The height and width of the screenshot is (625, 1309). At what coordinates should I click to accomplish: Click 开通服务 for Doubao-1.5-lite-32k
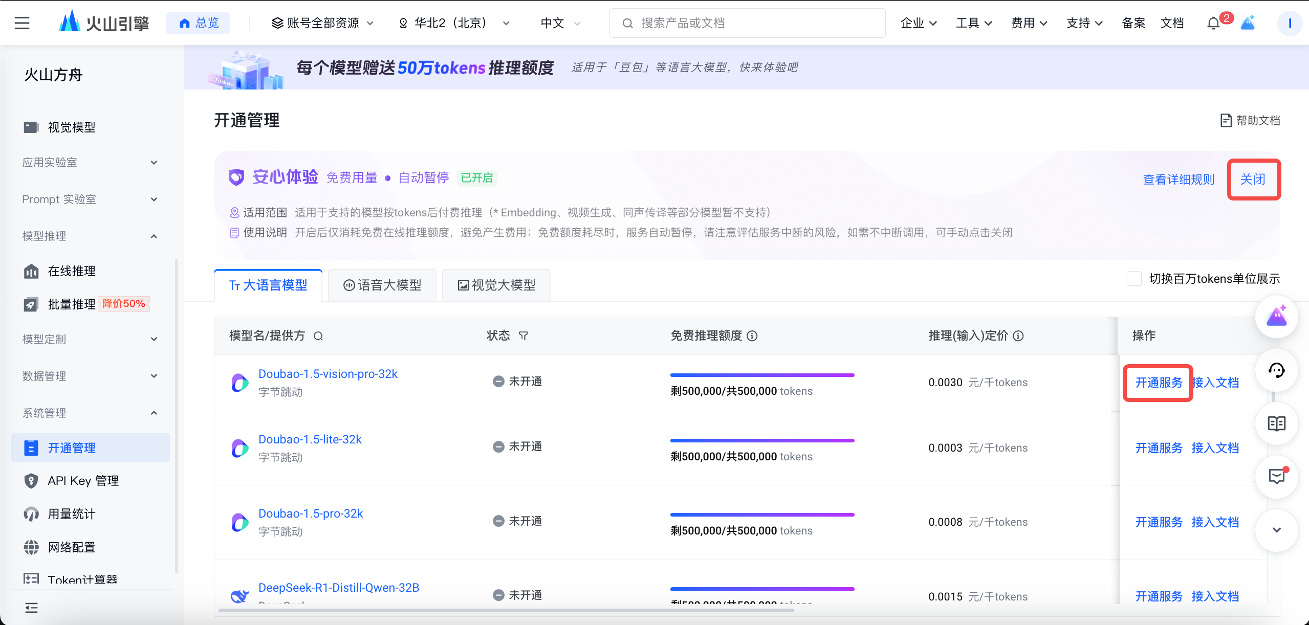tap(1159, 448)
